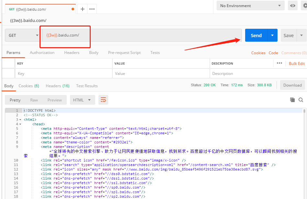The image size is (307, 199).
Task: Click the Value parameter input field
Action: (x=161, y=74)
